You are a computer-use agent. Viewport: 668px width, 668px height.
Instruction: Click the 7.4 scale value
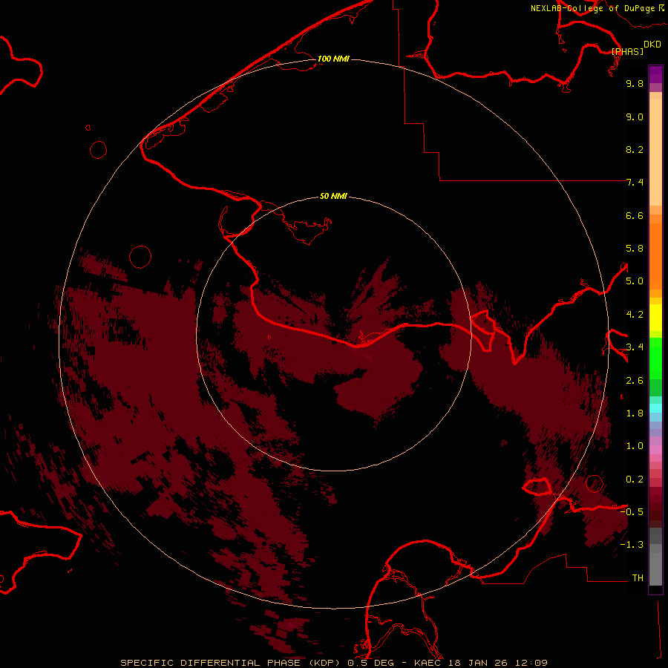coord(635,183)
